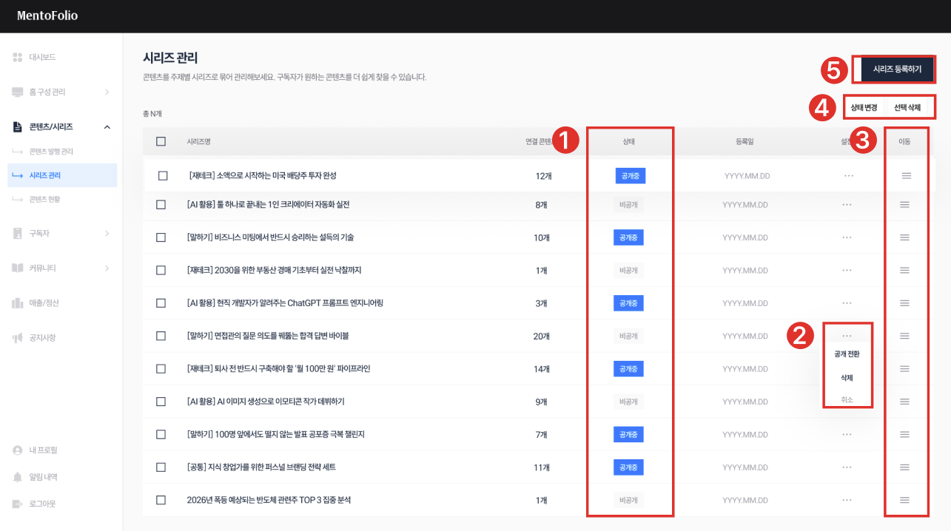Click drag handle for 면접관의 질문 의도 row
This screenshot has height=531, width=951.
904,336
